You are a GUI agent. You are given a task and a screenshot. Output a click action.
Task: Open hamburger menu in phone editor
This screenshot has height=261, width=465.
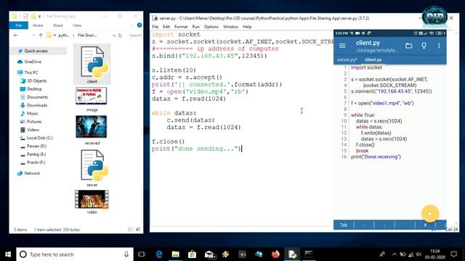pyautogui.click(x=342, y=46)
